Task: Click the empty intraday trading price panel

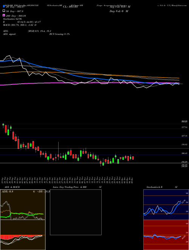Action: pyautogui.click(x=76, y=212)
